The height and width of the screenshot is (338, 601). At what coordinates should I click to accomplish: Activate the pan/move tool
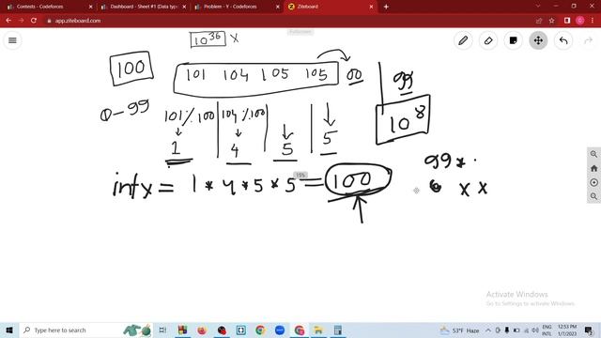(x=538, y=40)
